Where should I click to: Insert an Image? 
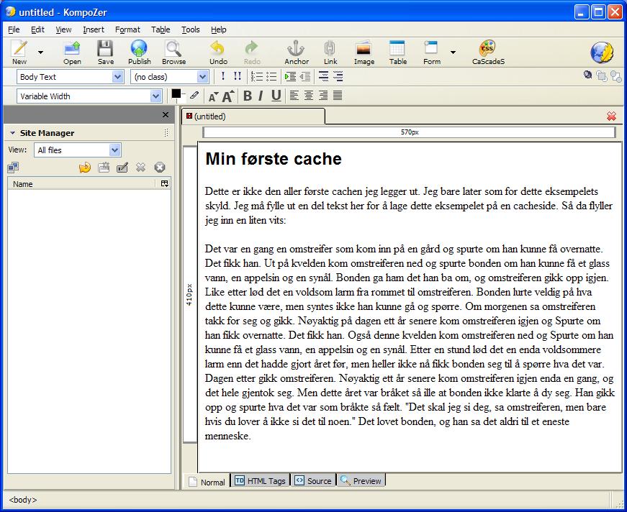(x=364, y=52)
